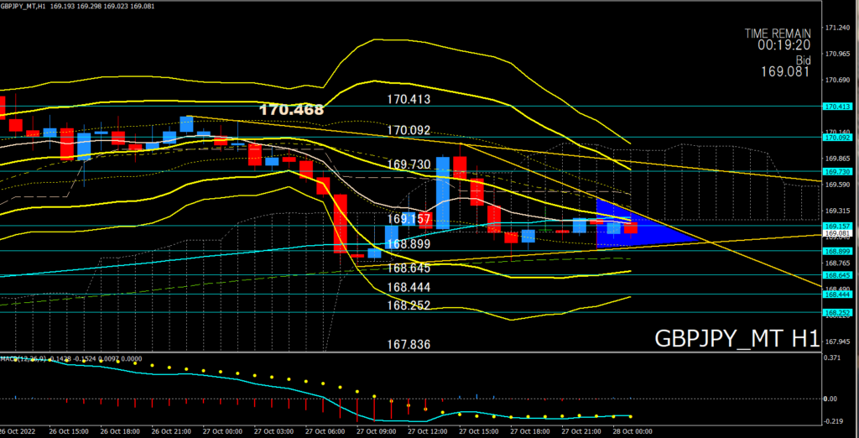The height and width of the screenshot is (438, 859).
Task: Click the 169.730 price tag on the price axis
Action: [x=837, y=171]
